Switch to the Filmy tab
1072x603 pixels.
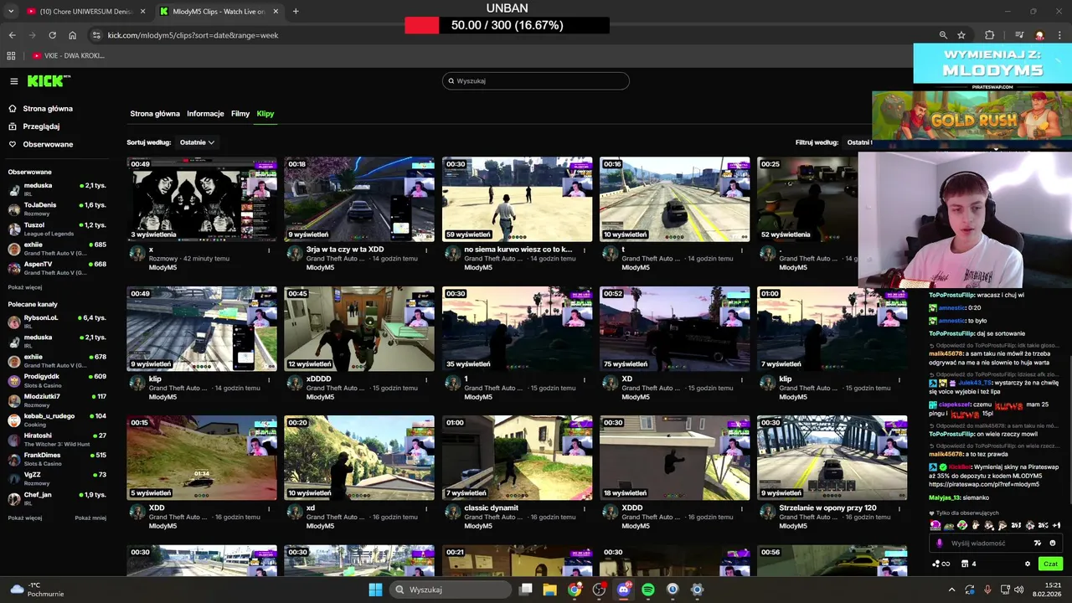[240, 114]
